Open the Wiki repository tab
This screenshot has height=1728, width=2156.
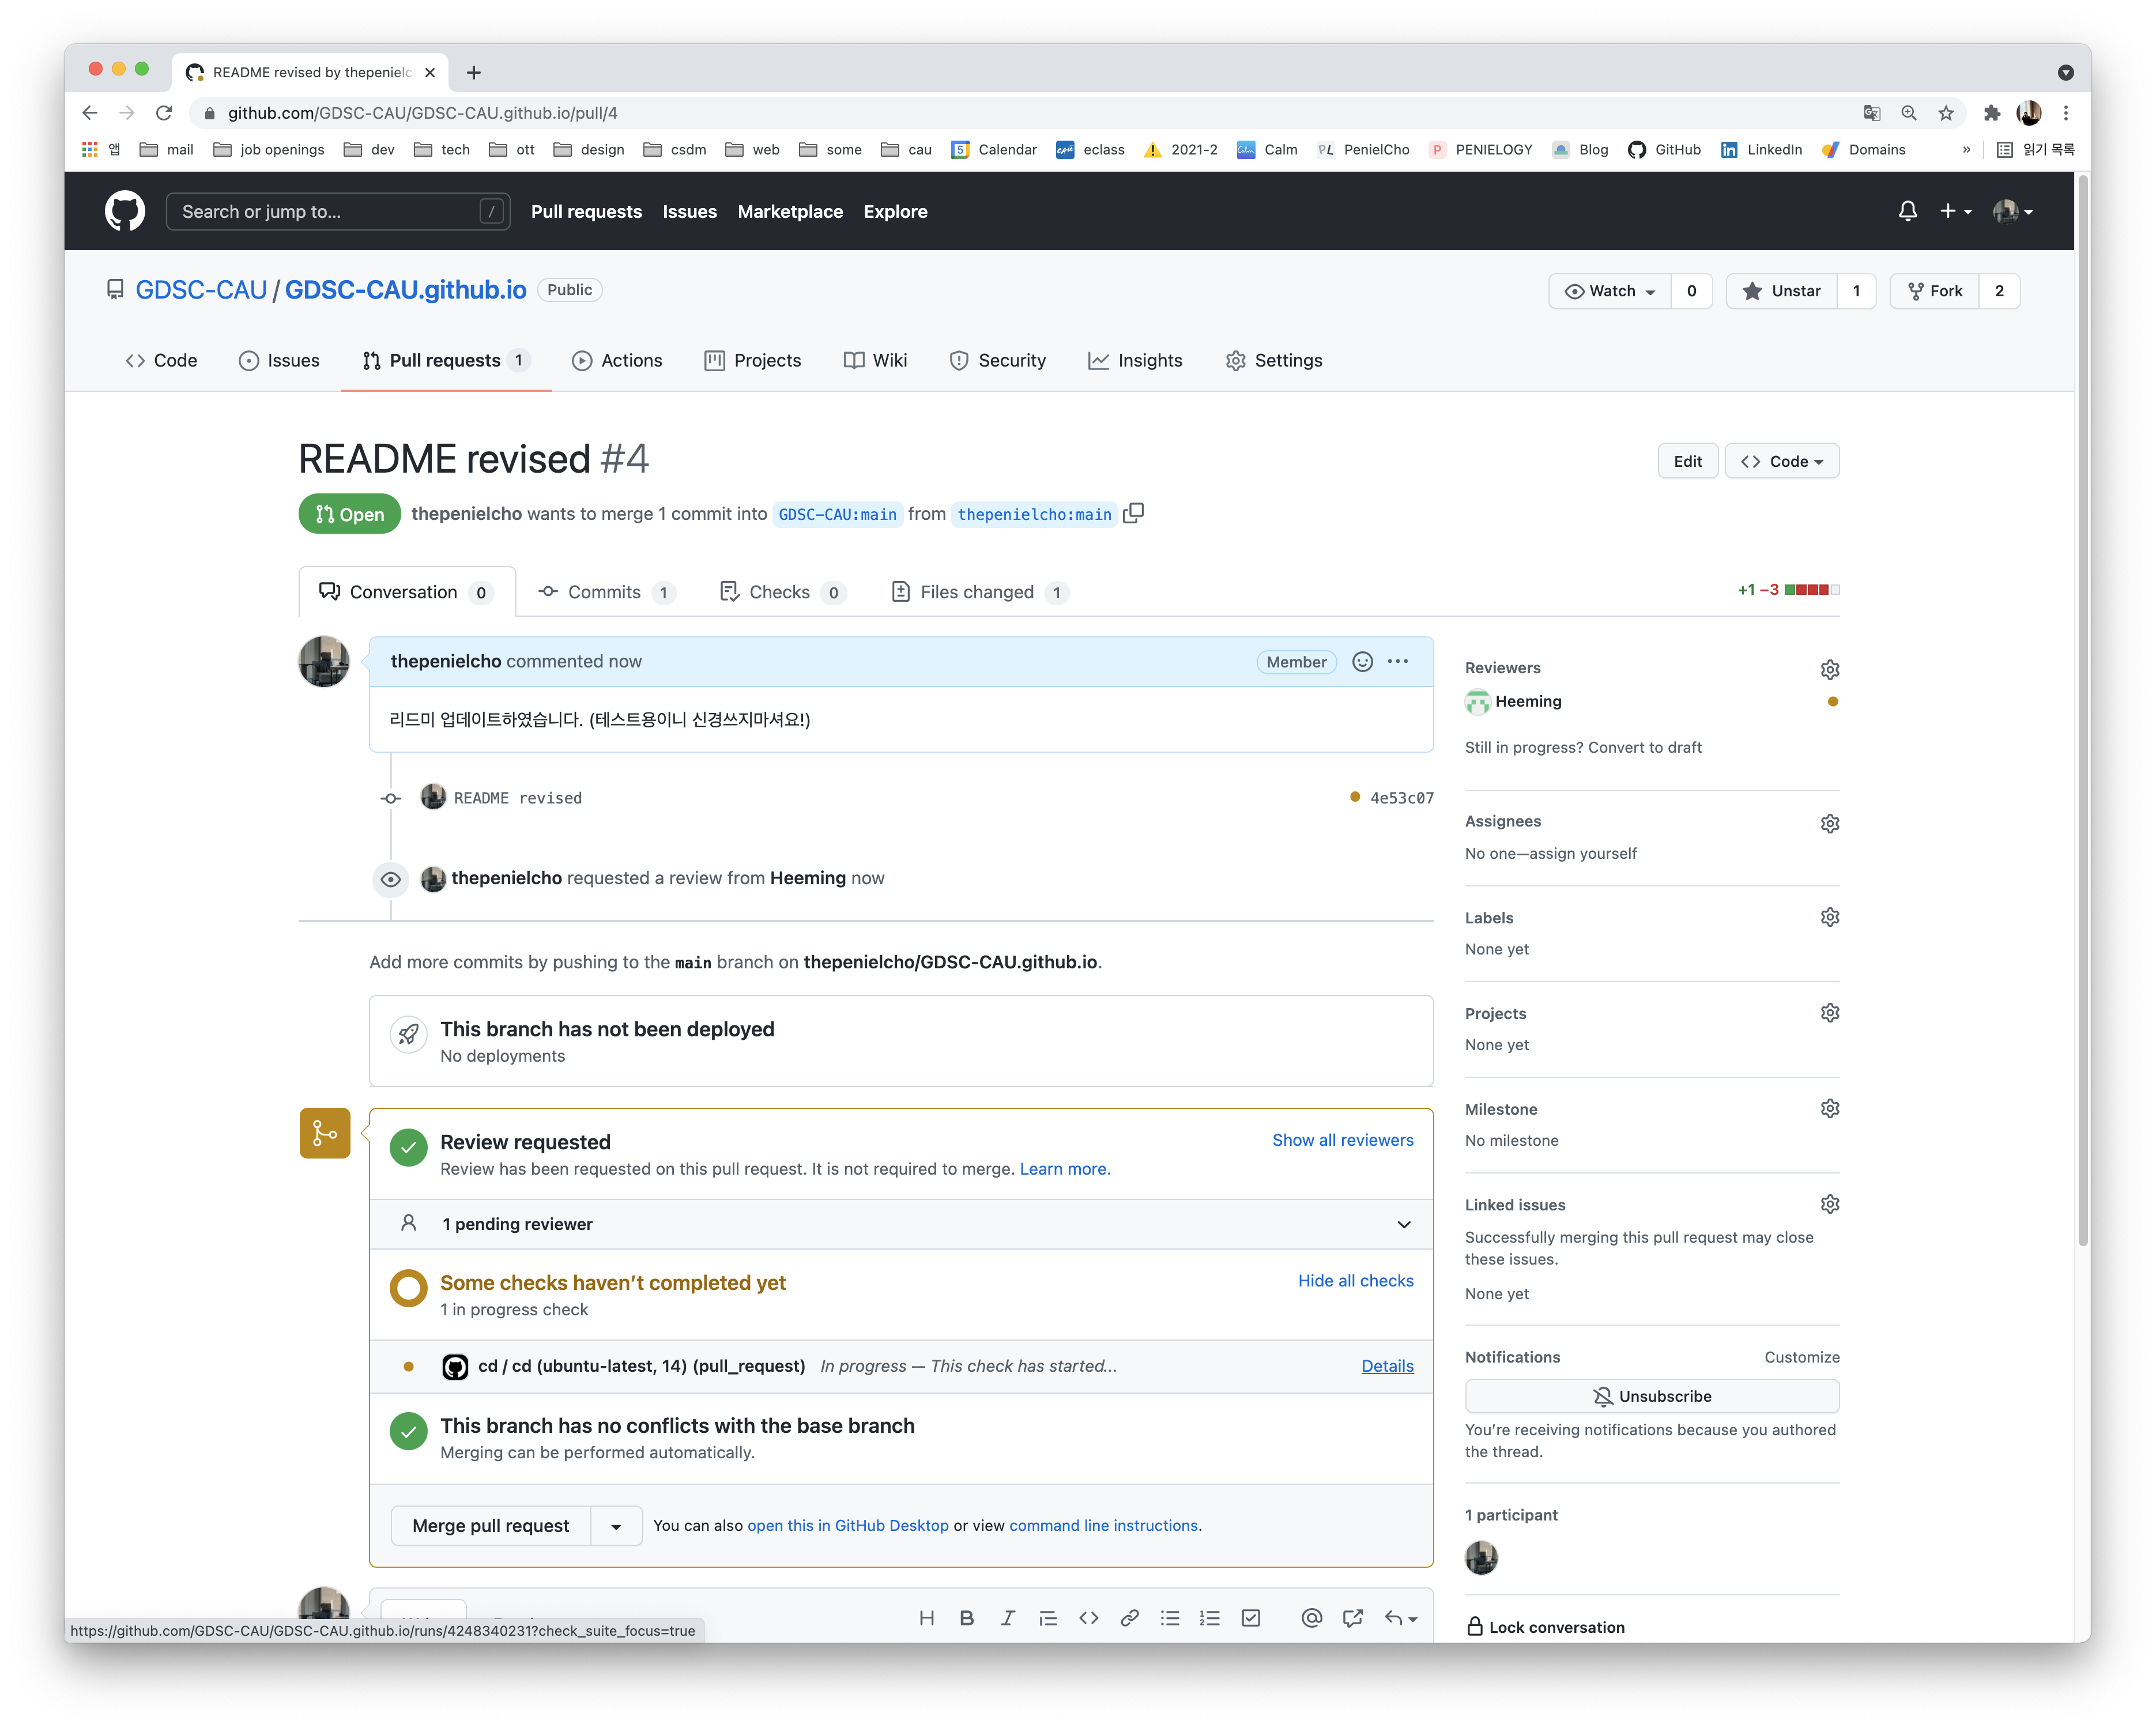point(875,360)
